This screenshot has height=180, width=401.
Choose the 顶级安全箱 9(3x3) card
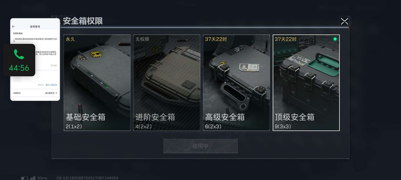[x=306, y=83]
